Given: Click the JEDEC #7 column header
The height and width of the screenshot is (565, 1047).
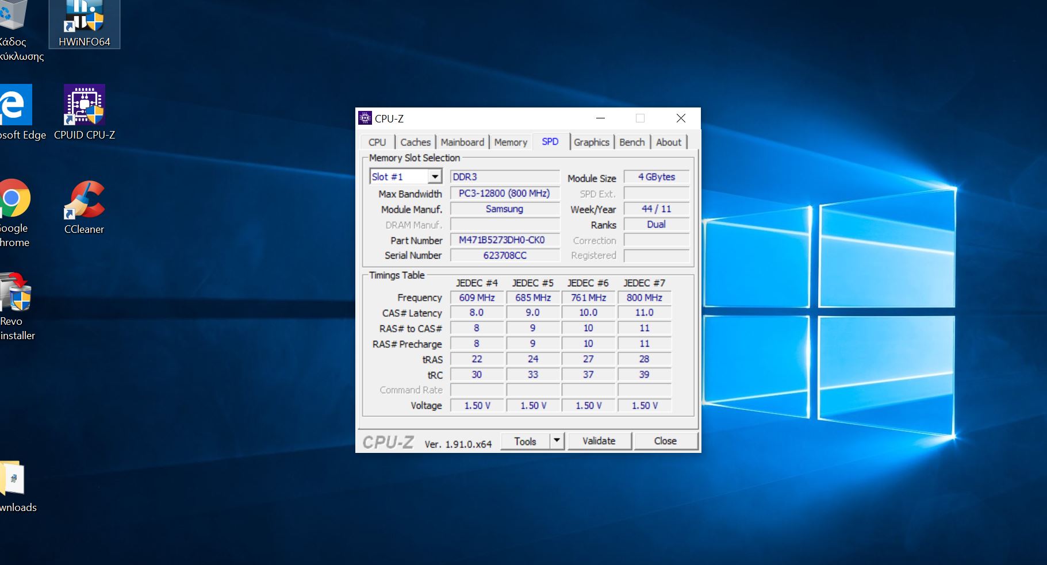Looking at the screenshot, I should [x=644, y=283].
